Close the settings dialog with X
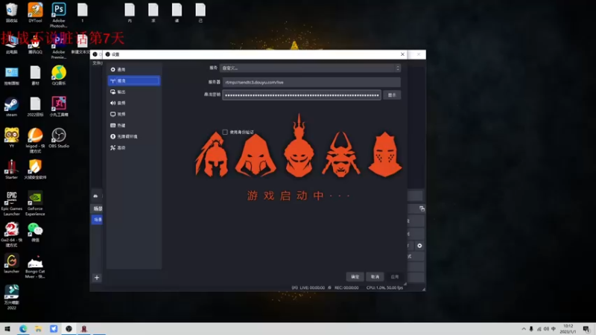 coord(402,54)
